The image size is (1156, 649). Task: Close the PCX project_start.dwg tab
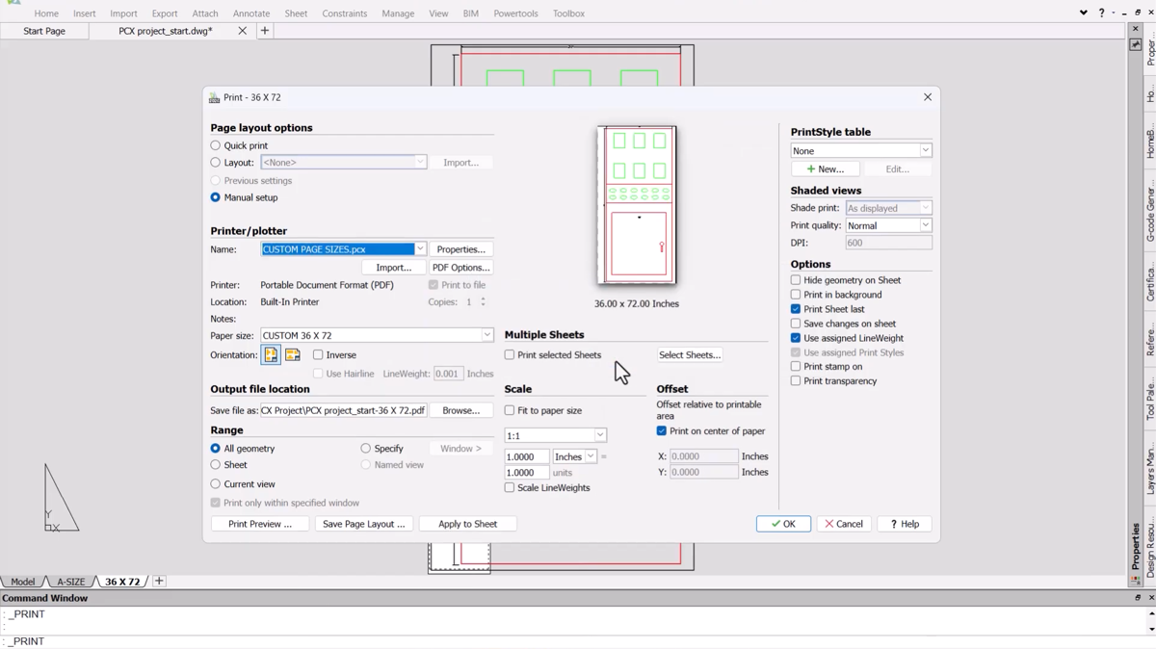(242, 31)
